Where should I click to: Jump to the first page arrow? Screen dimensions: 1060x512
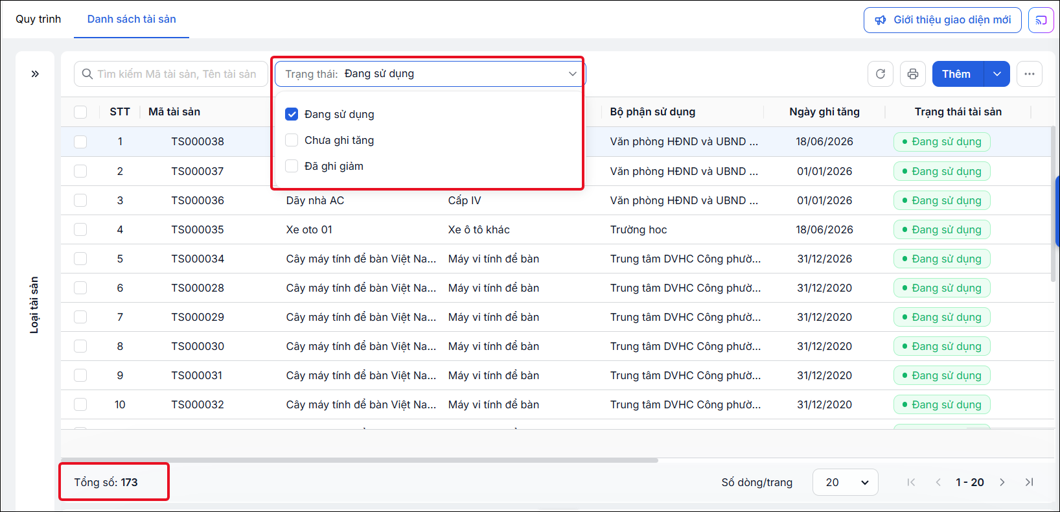tap(911, 482)
